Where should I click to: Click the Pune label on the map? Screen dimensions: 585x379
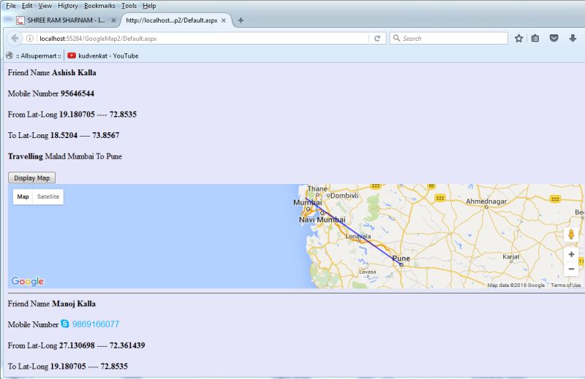(401, 259)
